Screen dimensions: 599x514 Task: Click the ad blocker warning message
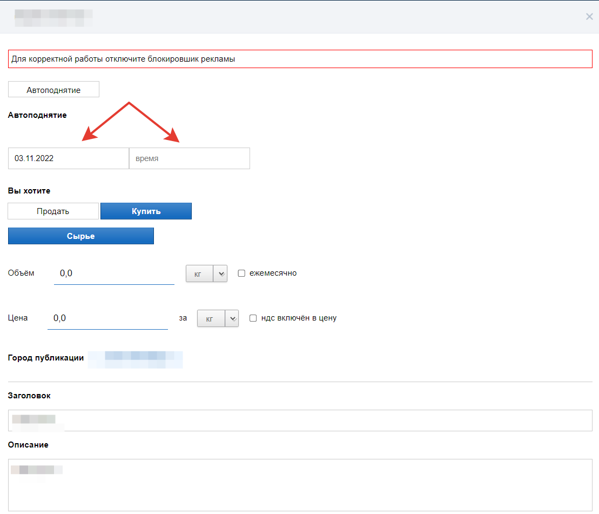(300, 59)
